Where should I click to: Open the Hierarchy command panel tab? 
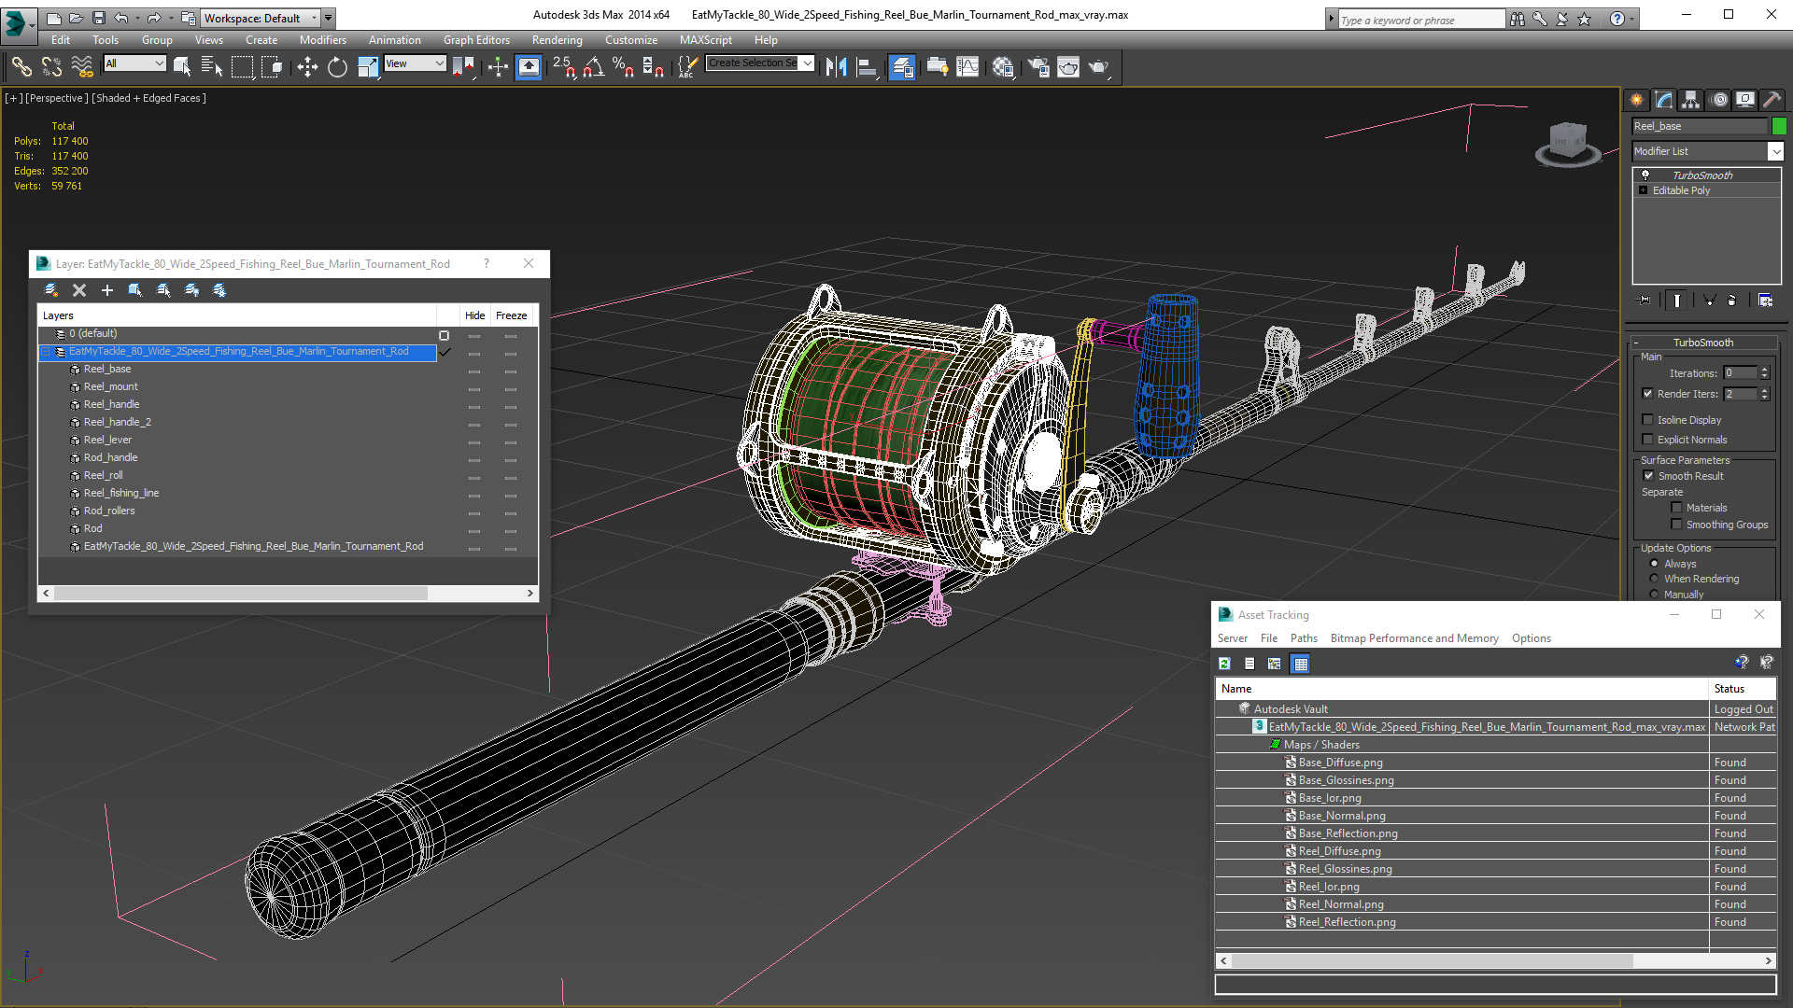tap(1691, 100)
